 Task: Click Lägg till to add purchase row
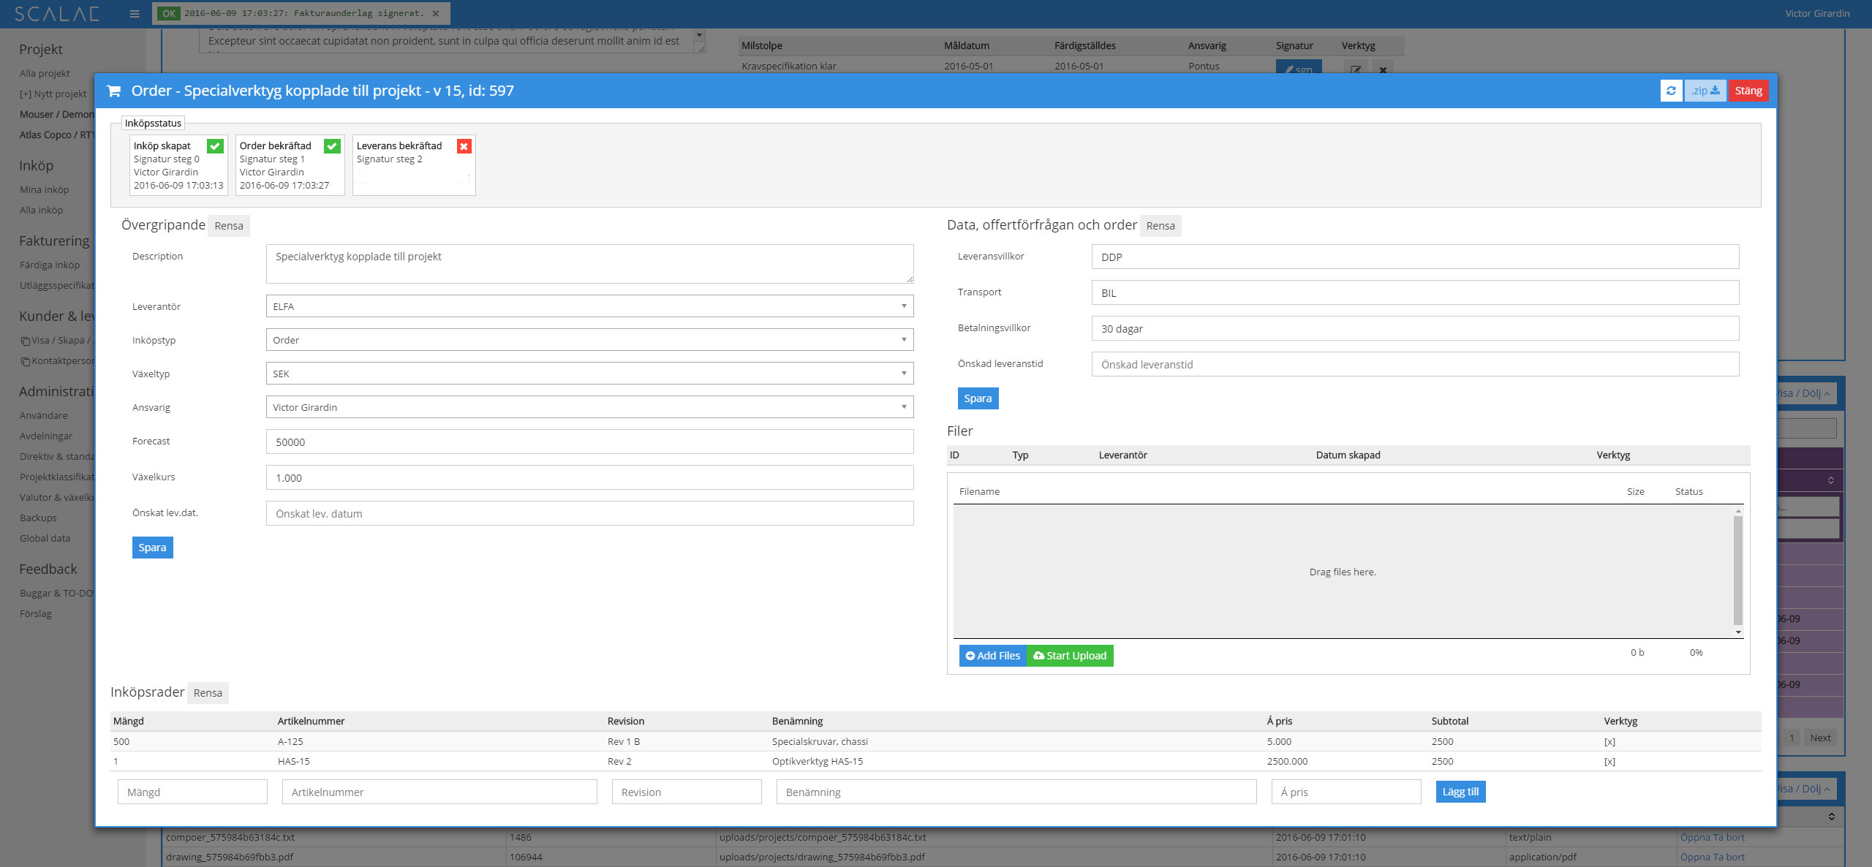pos(1460,792)
